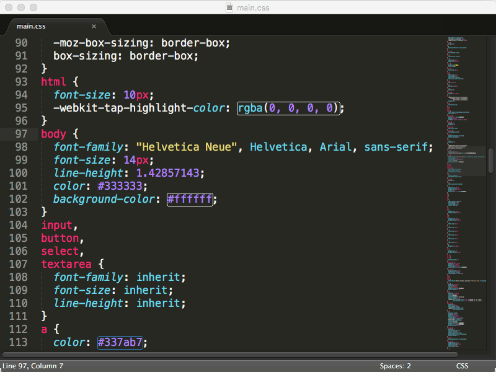Image resolution: width=496 pixels, height=372 pixels.
Task: Click the rgba(0, 0, 0, 0) color box
Action: click(x=289, y=108)
